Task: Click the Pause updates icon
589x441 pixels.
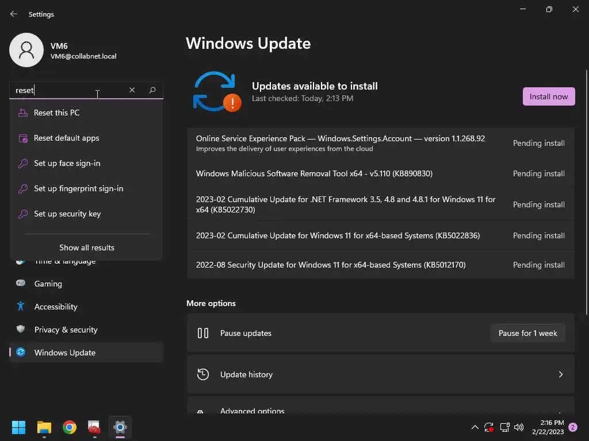Action: (203, 333)
